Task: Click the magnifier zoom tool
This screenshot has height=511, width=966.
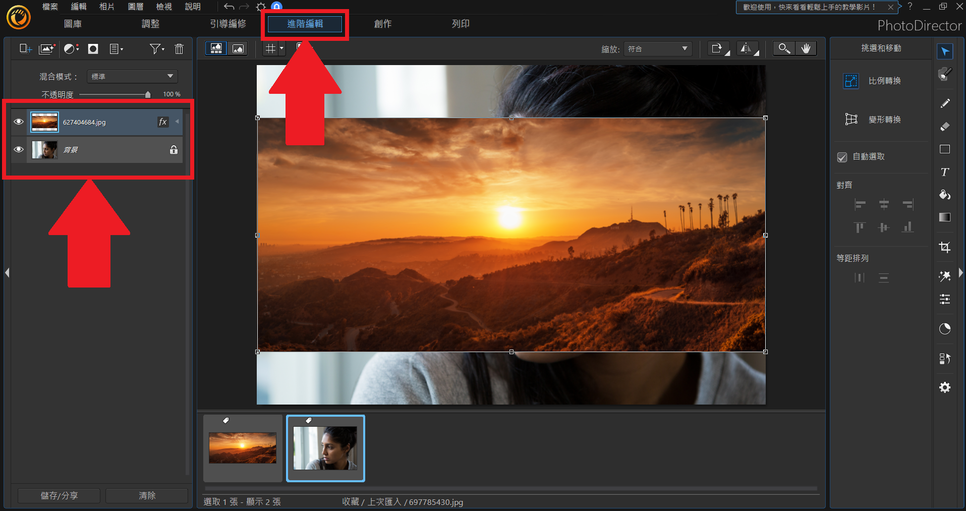Action: point(784,48)
